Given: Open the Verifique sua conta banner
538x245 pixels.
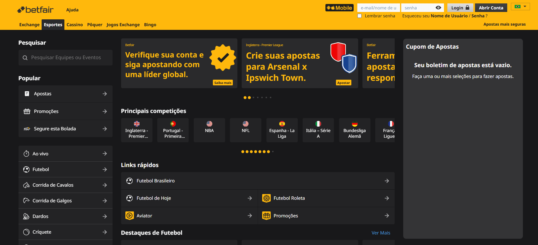Looking at the screenshot, I should (179, 63).
